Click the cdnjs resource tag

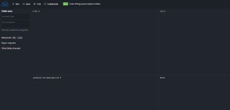[20, 38]
